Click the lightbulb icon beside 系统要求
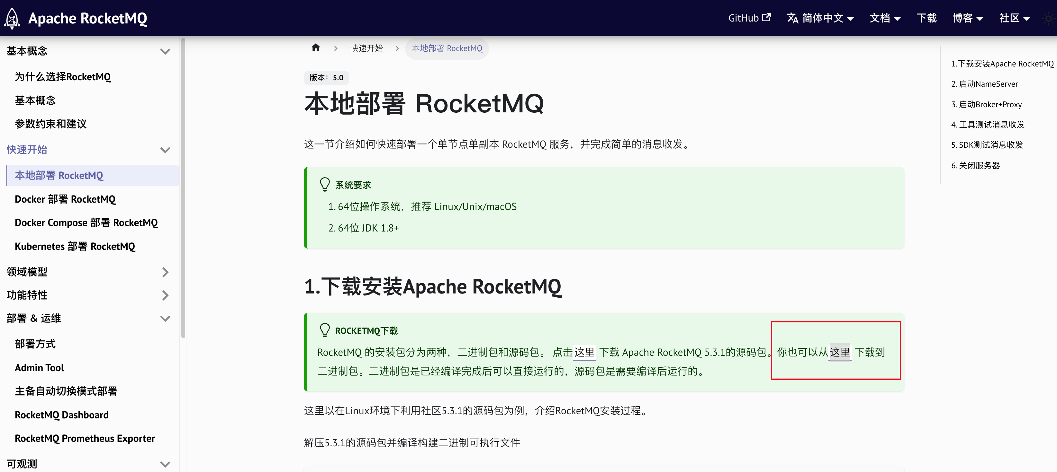 pyautogui.click(x=325, y=184)
